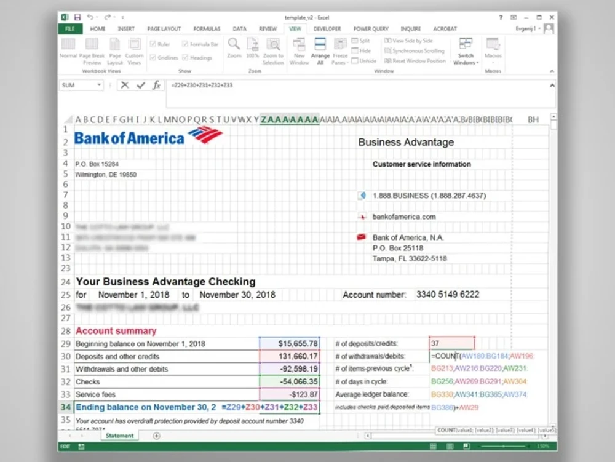Switch to the HOME tab
The width and height of the screenshot is (615, 462).
(98, 29)
